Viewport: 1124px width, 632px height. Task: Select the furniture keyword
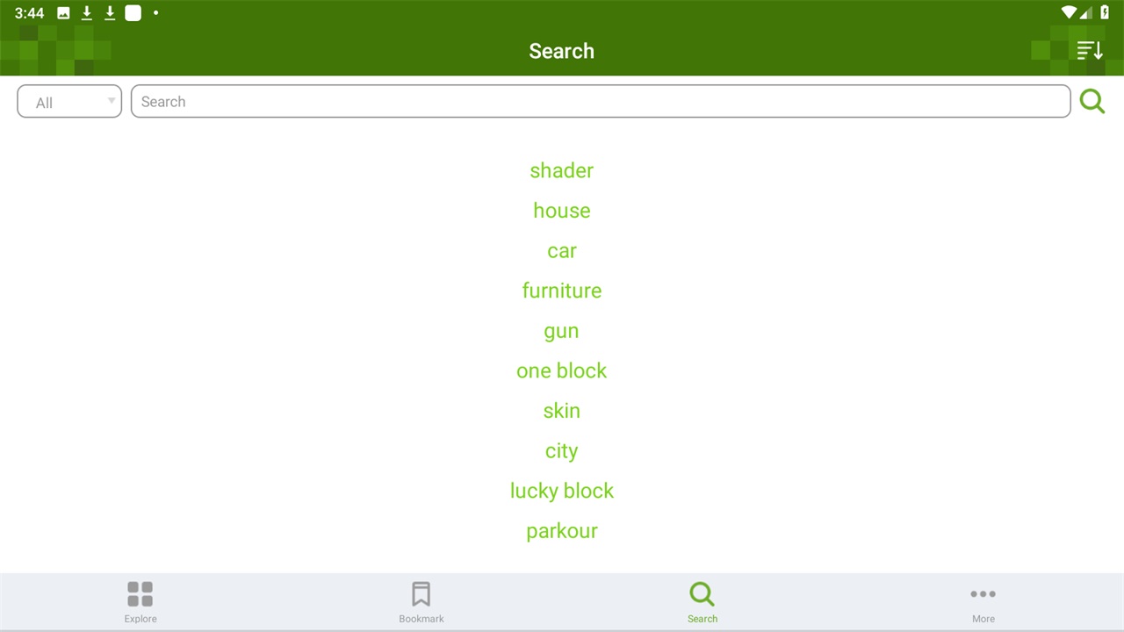pyautogui.click(x=562, y=291)
